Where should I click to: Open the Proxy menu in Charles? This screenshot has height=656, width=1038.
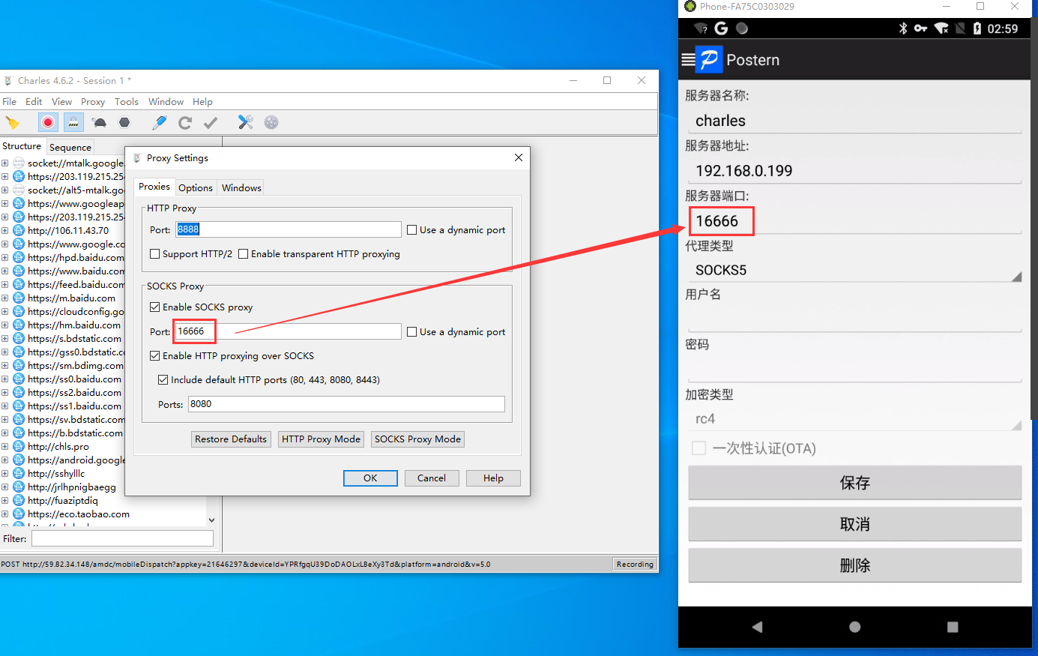tap(93, 101)
